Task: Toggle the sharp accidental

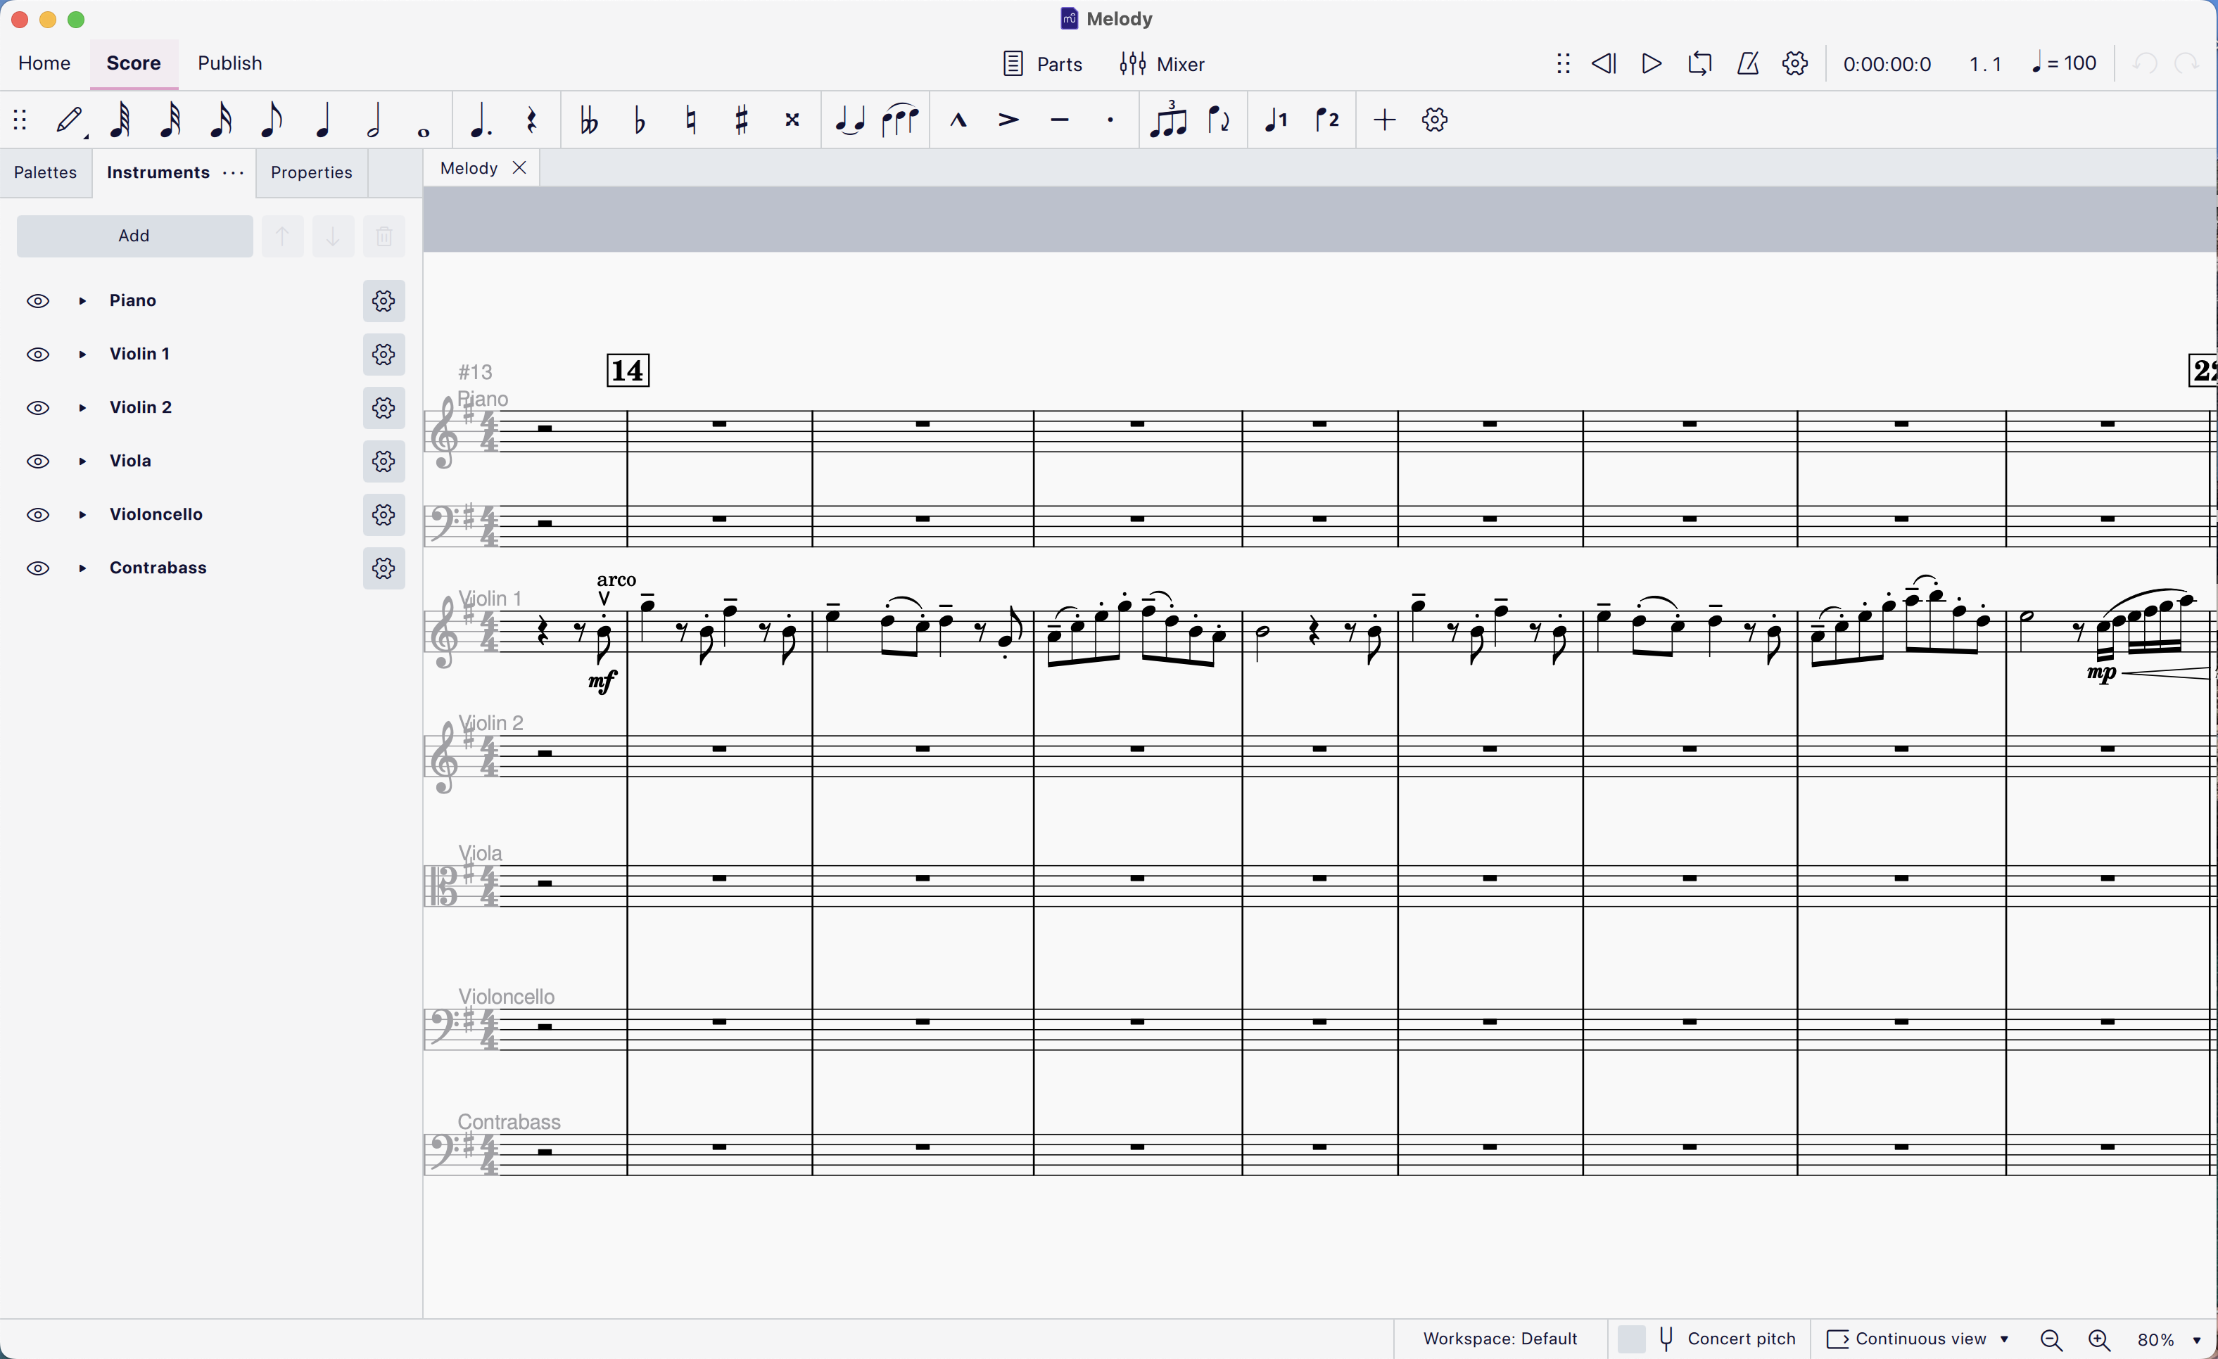Action: 742,120
